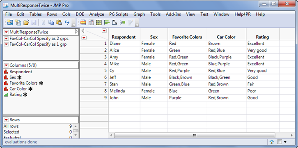This screenshot has height=148, width=298.
Task: Click the Open file folder icon
Action: point(26,23)
